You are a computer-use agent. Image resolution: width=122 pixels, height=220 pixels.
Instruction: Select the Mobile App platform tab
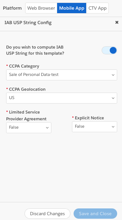pyautogui.click(x=72, y=8)
